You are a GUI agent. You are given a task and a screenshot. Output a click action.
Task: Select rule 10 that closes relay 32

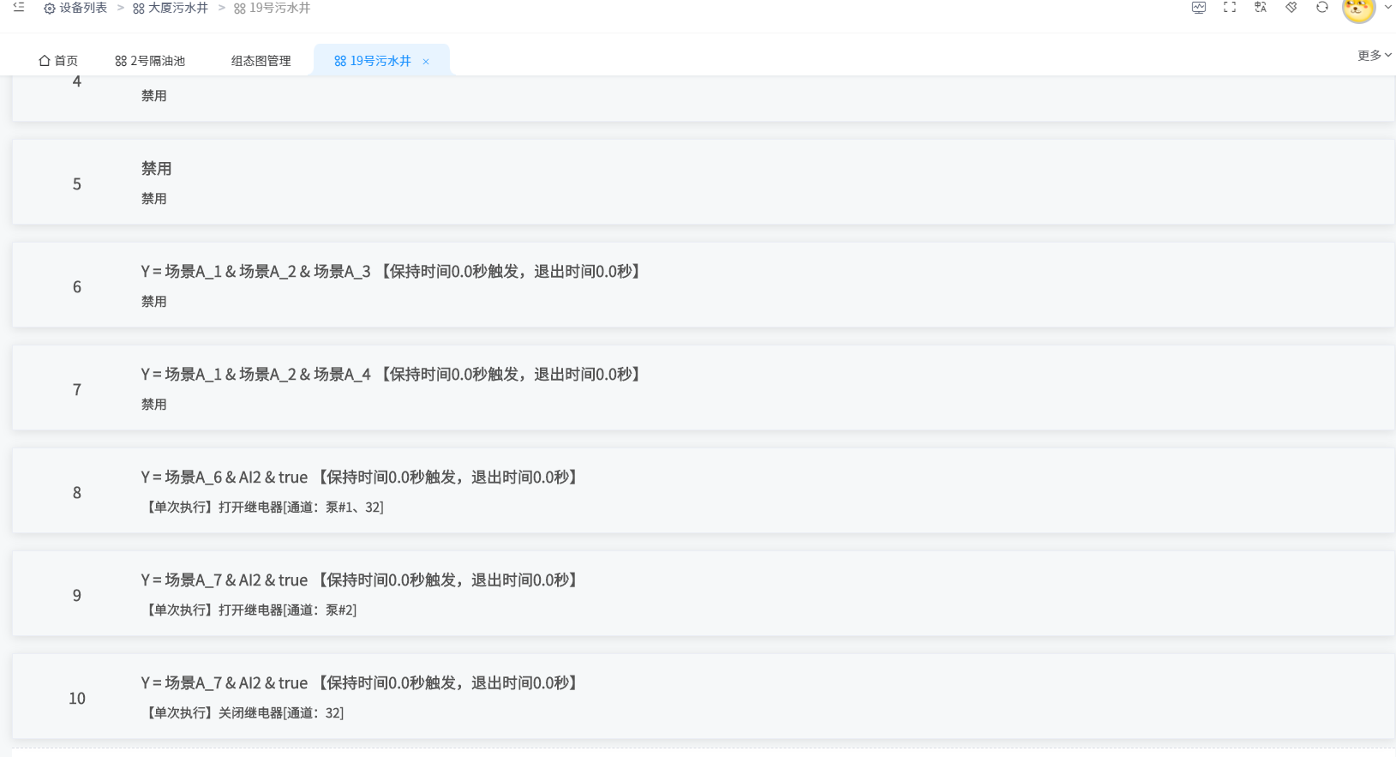[360, 683]
